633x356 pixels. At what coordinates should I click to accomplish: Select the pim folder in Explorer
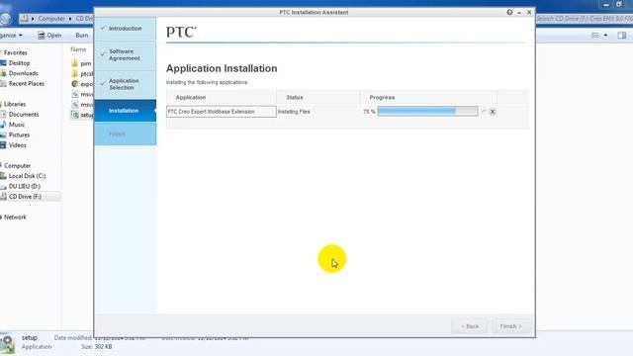coord(82,63)
